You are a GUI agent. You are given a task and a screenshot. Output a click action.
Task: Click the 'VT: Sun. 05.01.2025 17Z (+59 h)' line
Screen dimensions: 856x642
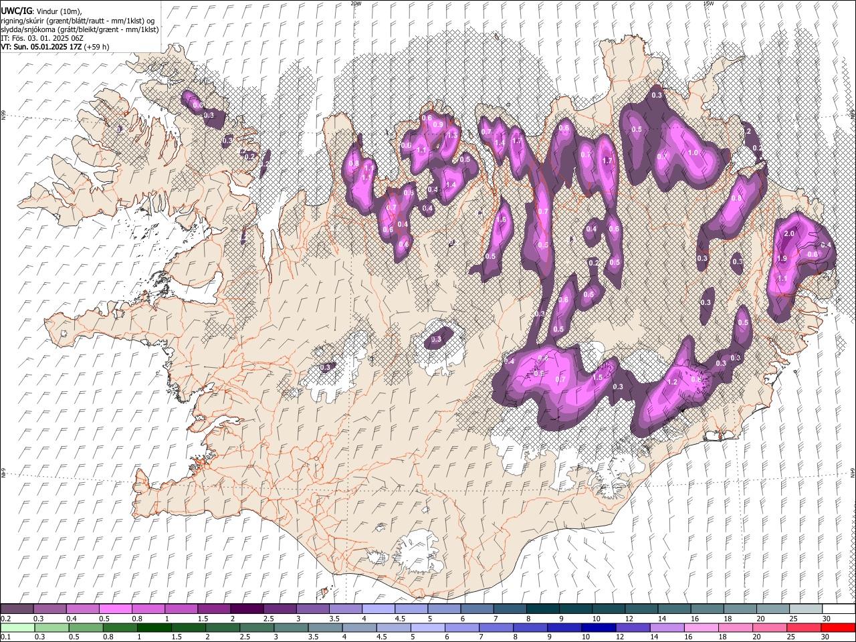(55, 47)
